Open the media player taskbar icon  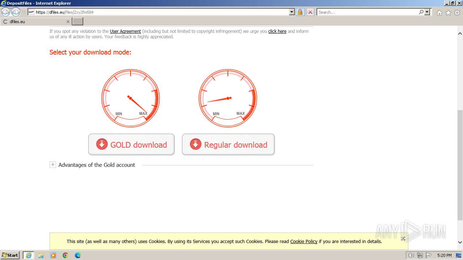pyautogui.click(x=53, y=255)
